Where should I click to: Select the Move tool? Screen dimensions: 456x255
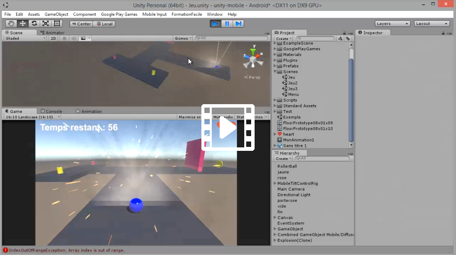pos(22,24)
